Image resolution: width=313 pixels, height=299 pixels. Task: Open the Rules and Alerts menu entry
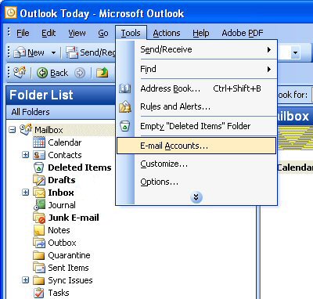175,106
